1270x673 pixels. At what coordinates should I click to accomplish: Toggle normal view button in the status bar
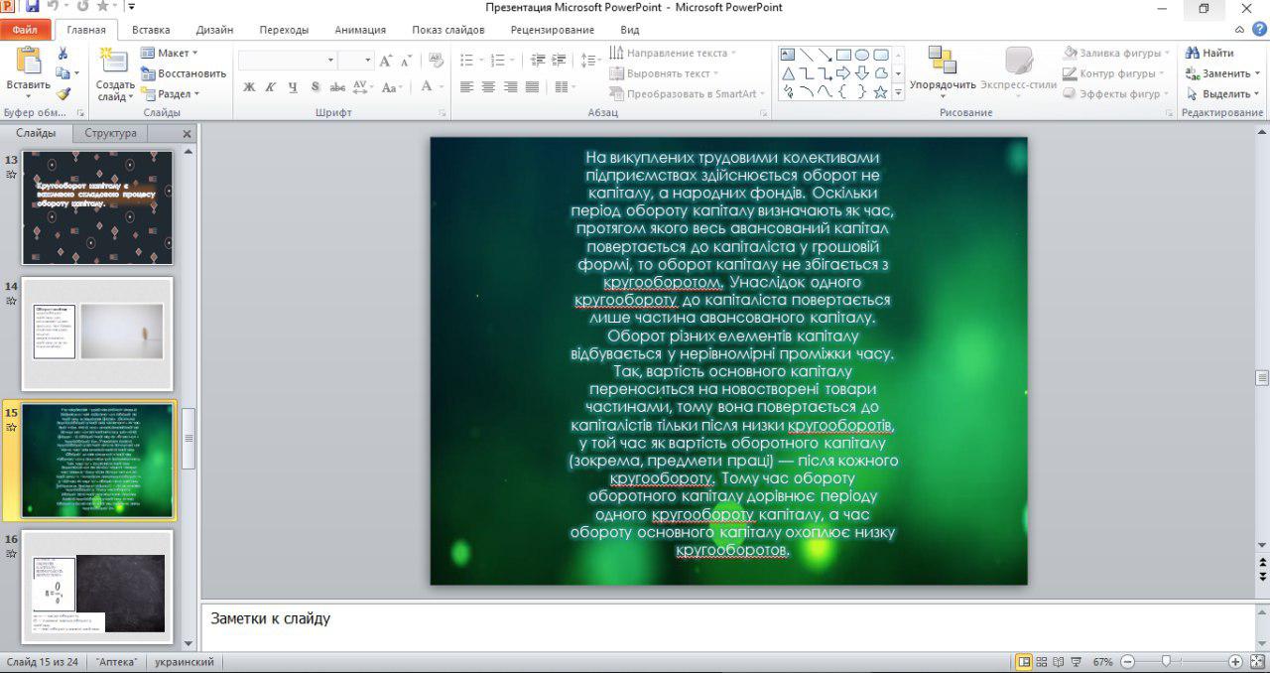(1024, 662)
